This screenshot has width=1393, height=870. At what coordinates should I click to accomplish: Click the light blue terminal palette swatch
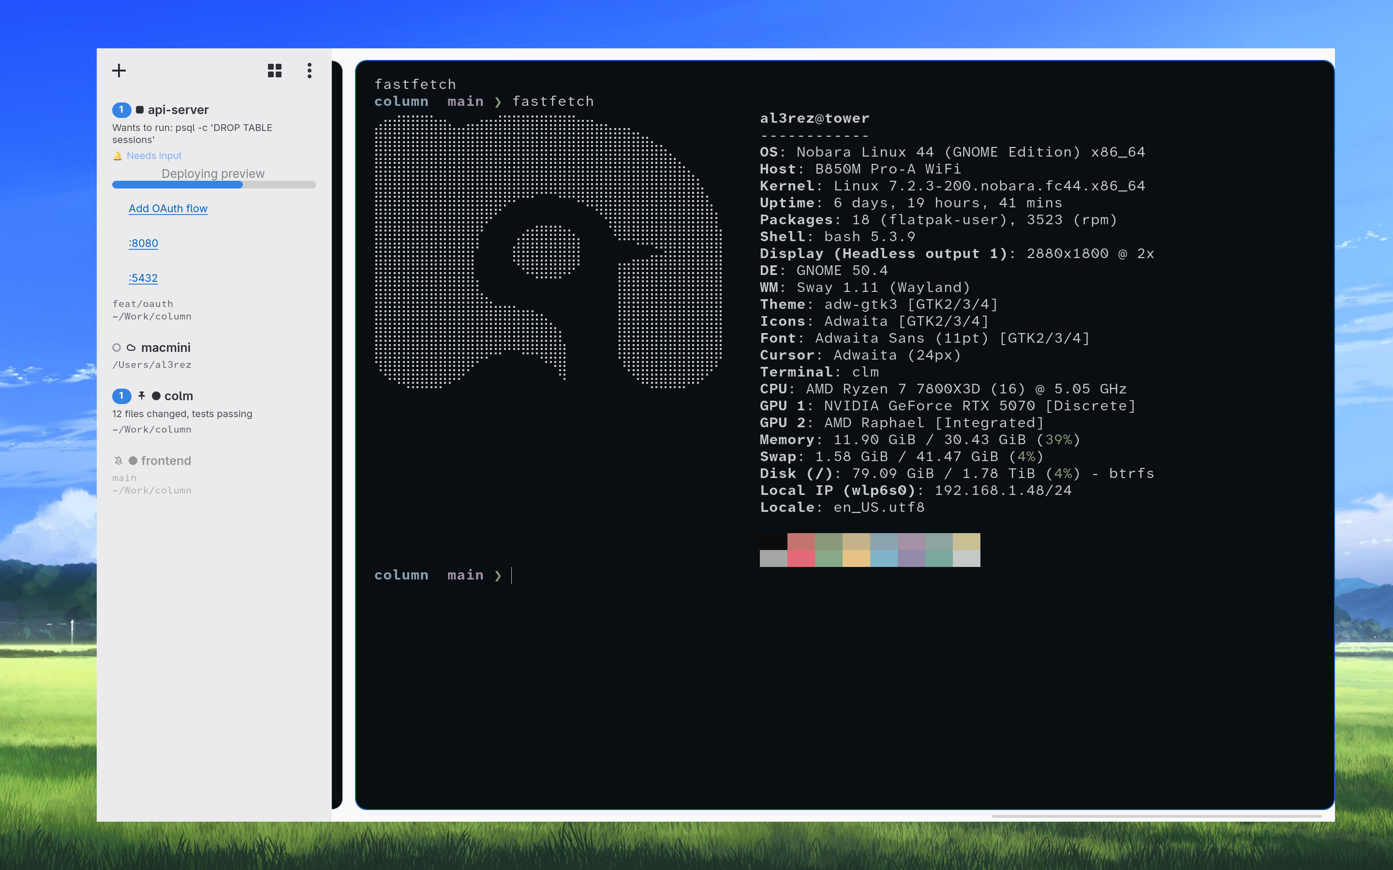coord(884,558)
